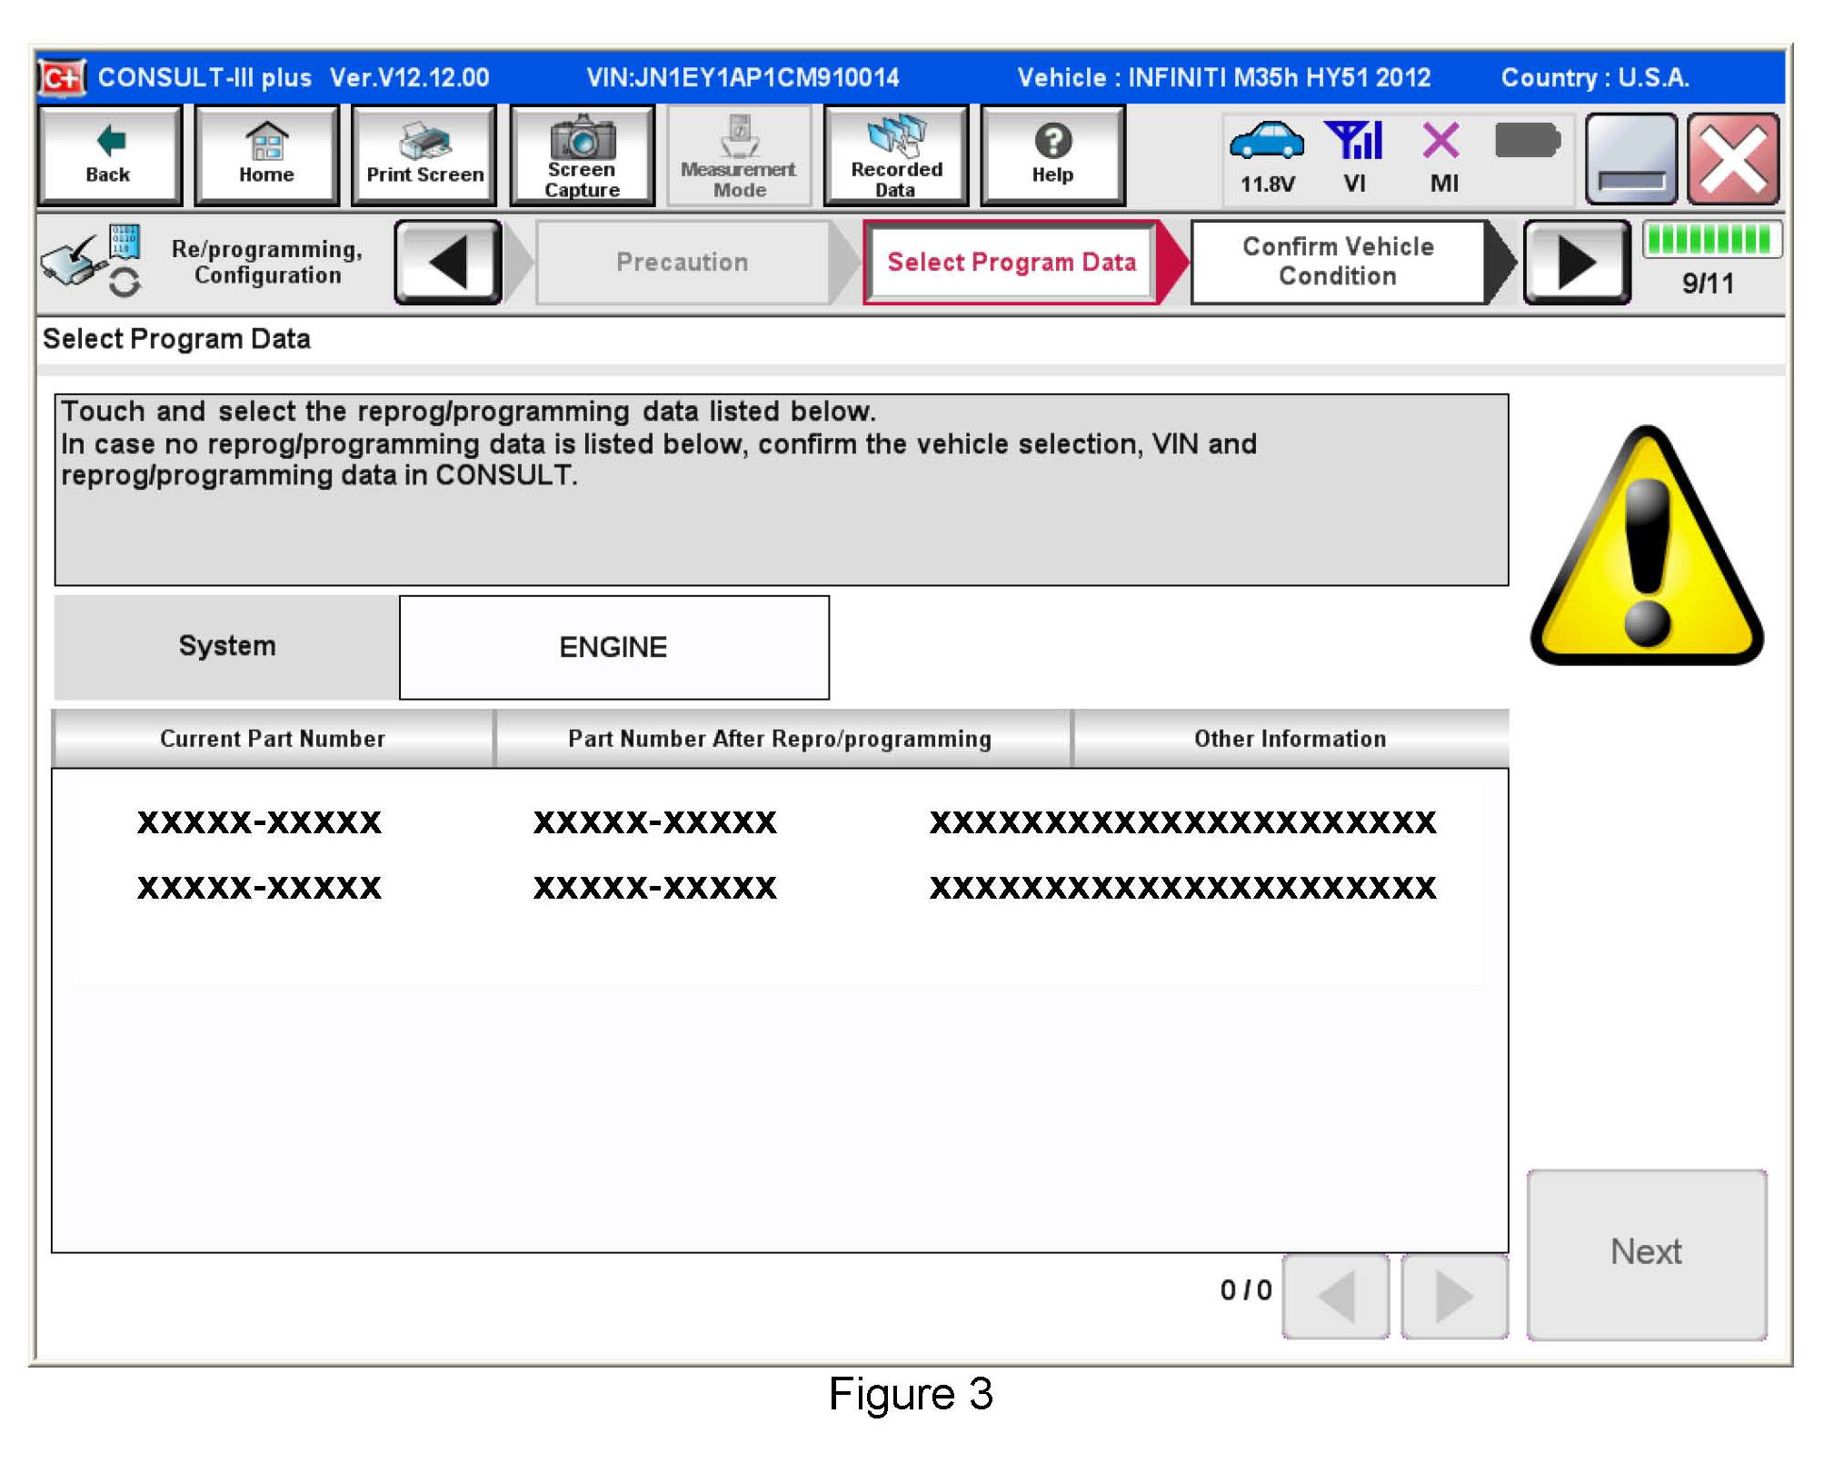Open Confirm Vehicle Condition step
Image resolution: width=1824 pixels, height=1473 pixels.
pos(1338,262)
